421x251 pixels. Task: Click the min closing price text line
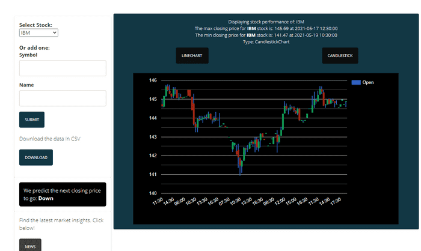[266, 35]
